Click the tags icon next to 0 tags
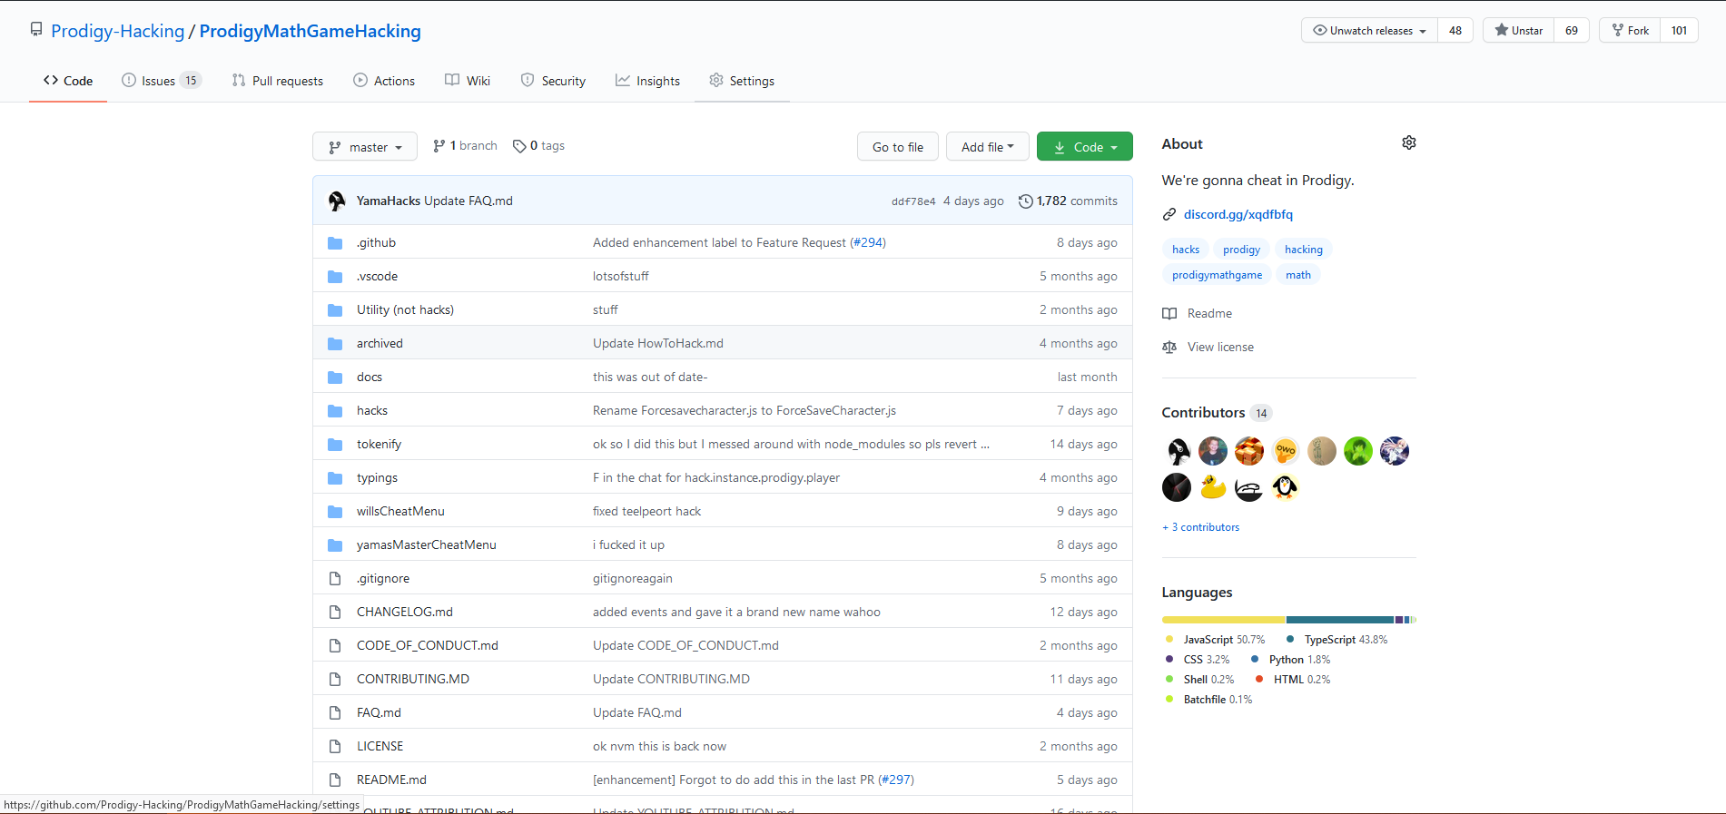The image size is (1726, 814). [519, 146]
